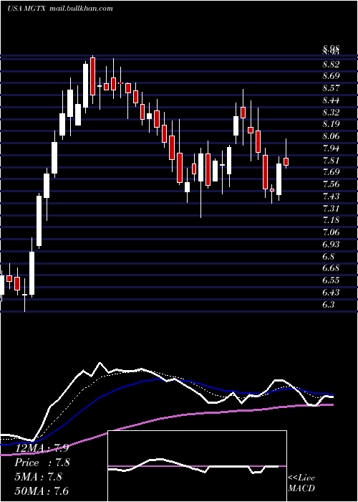Click the MGTX ticker symbol in header

[x=34, y=9]
